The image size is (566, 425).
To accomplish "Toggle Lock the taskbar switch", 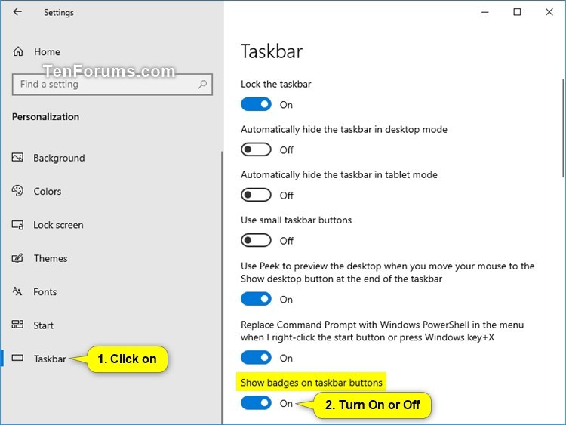I will tap(256, 104).
